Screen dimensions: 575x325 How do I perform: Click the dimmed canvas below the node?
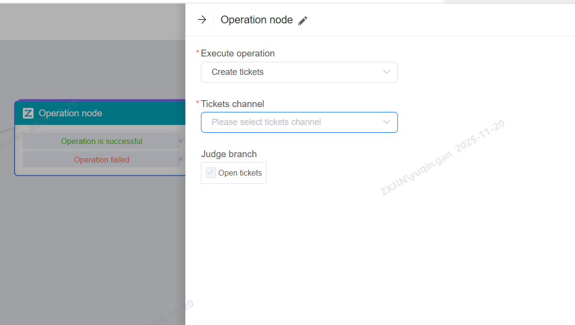[92, 243]
